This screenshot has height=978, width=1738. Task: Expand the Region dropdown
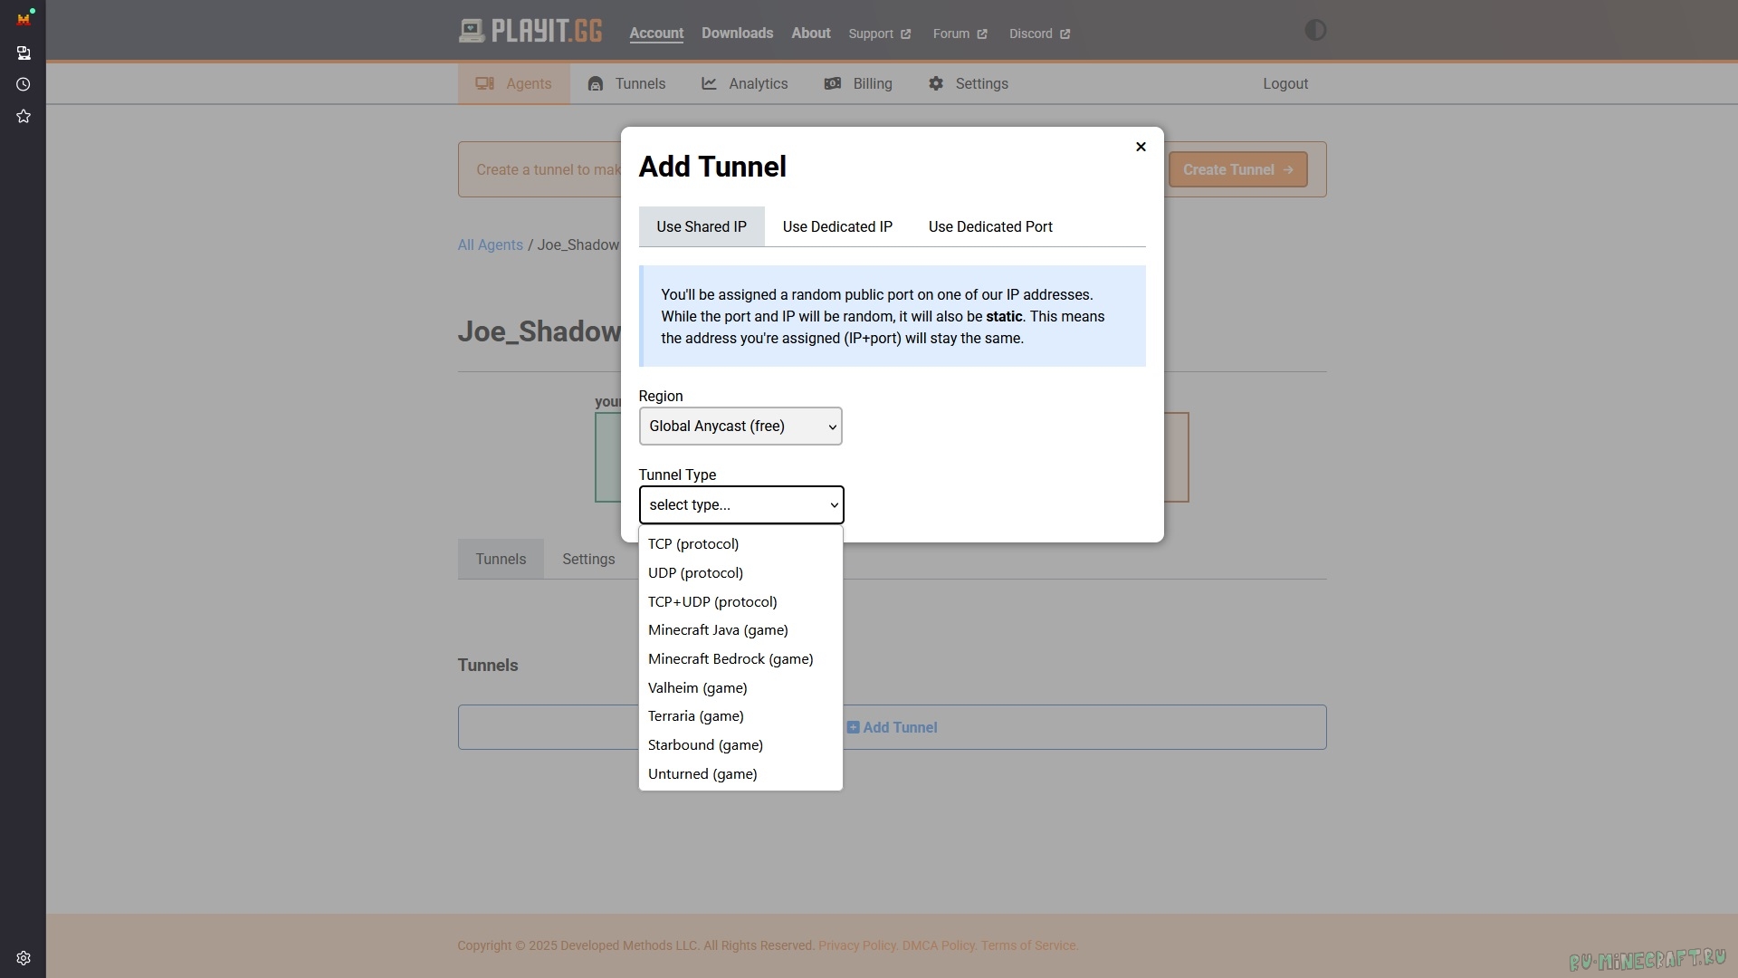pyautogui.click(x=740, y=426)
